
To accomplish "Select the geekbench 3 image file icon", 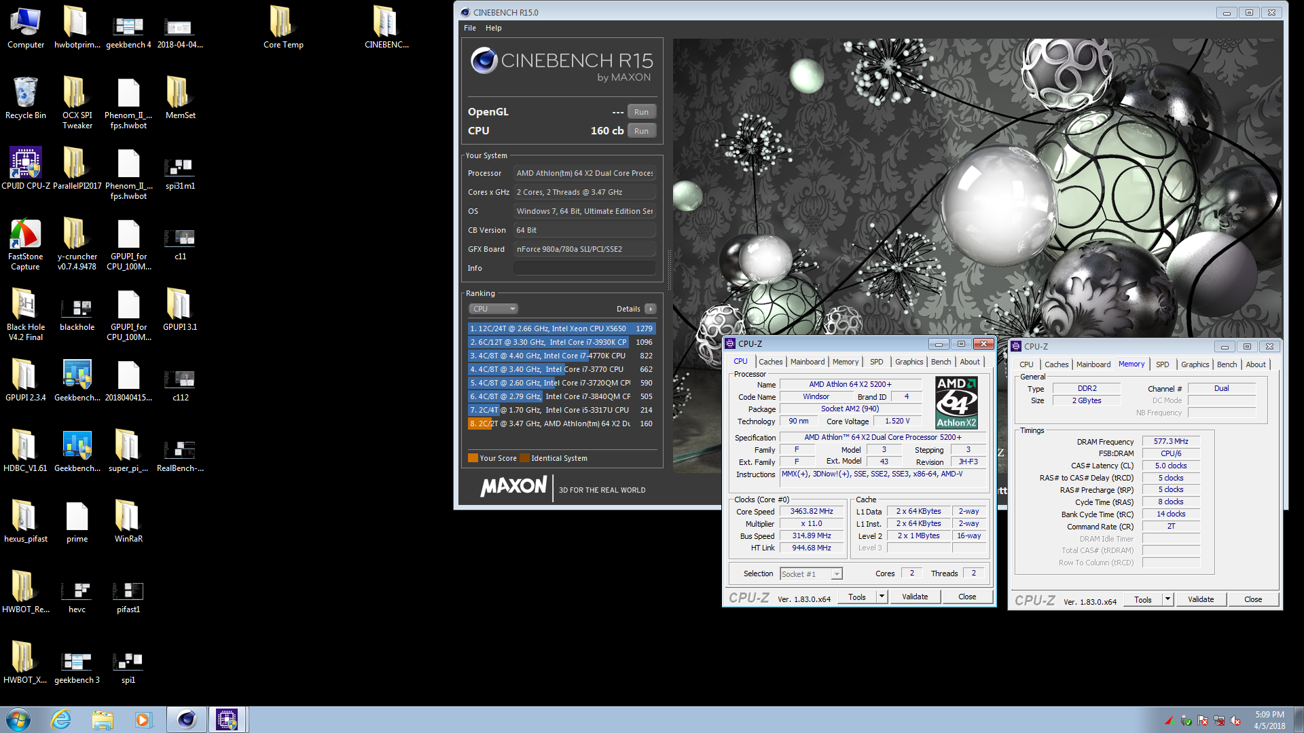I will tap(77, 668).
